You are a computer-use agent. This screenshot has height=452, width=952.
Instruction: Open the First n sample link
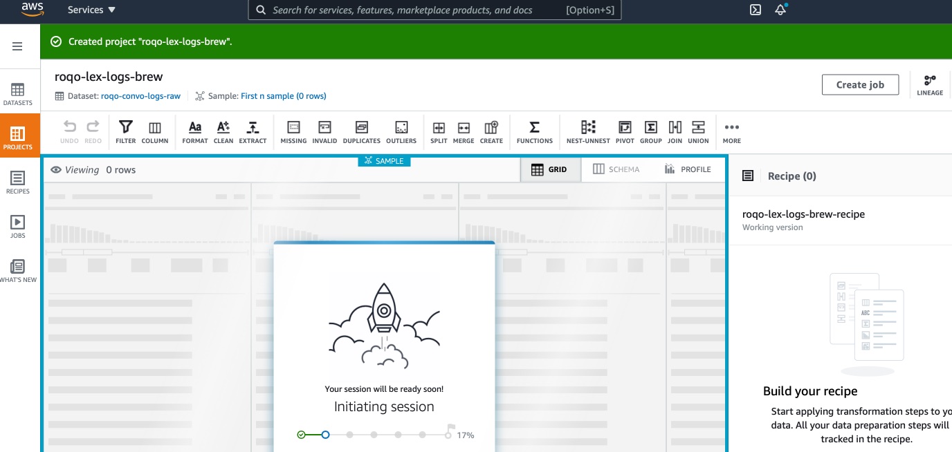pos(284,96)
